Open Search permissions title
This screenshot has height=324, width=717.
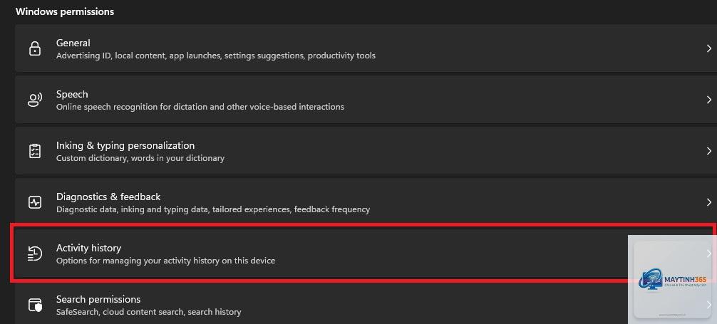[x=98, y=299]
